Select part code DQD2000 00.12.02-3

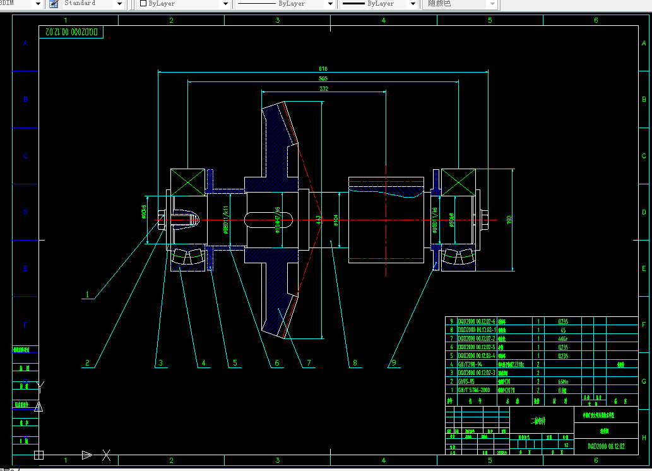tap(477, 373)
